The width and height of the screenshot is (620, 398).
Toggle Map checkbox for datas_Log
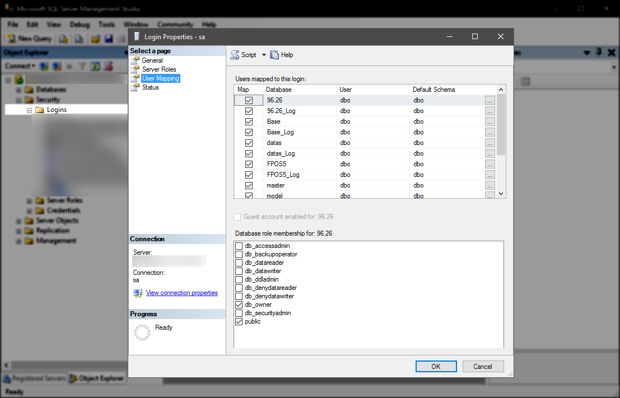coord(249,154)
